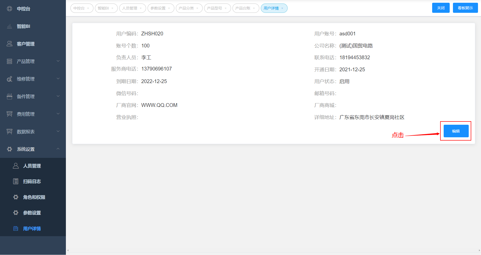The height and width of the screenshot is (255, 481).
Task: Click the 中控台 target icon in sidebar
Action: pyautogui.click(x=10, y=9)
